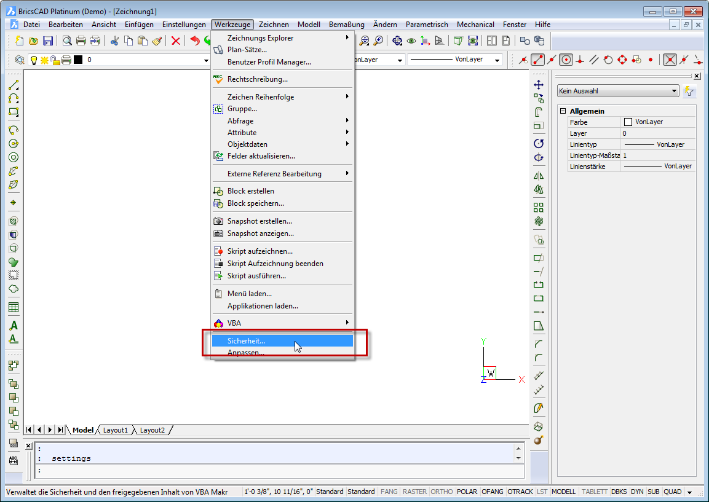Open the Zeichnen menu

click(x=274, y=25)
